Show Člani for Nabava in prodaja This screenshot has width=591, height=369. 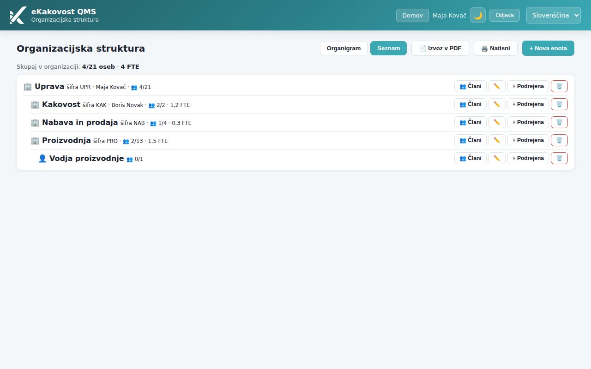coord(470,122)
